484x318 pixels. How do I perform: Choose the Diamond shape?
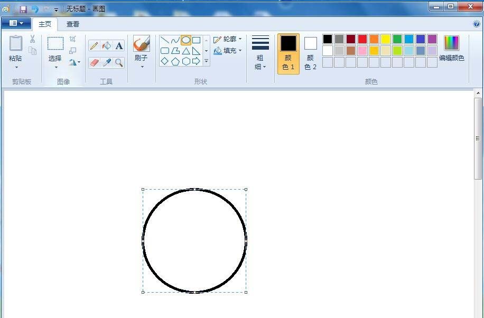pos(164,61)
